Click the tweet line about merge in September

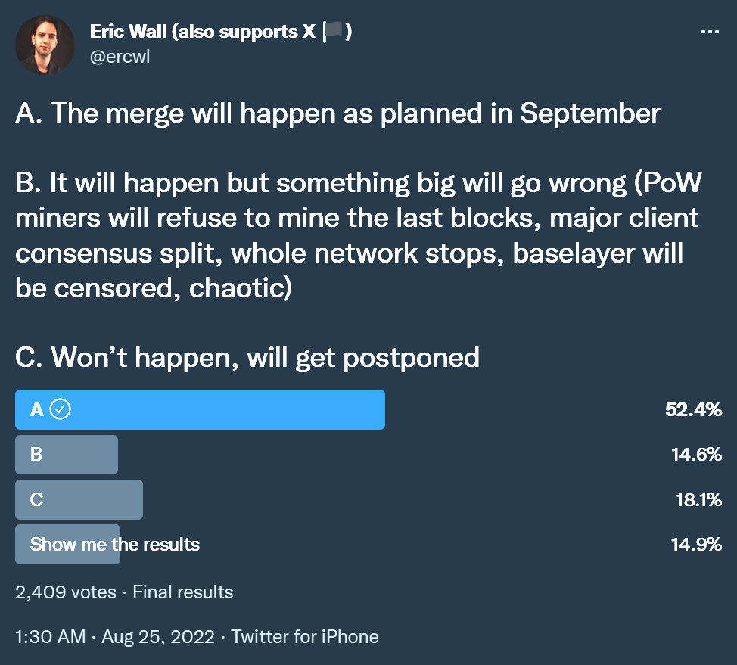(x=337, y=113)
